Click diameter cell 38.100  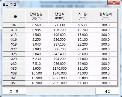83,69
